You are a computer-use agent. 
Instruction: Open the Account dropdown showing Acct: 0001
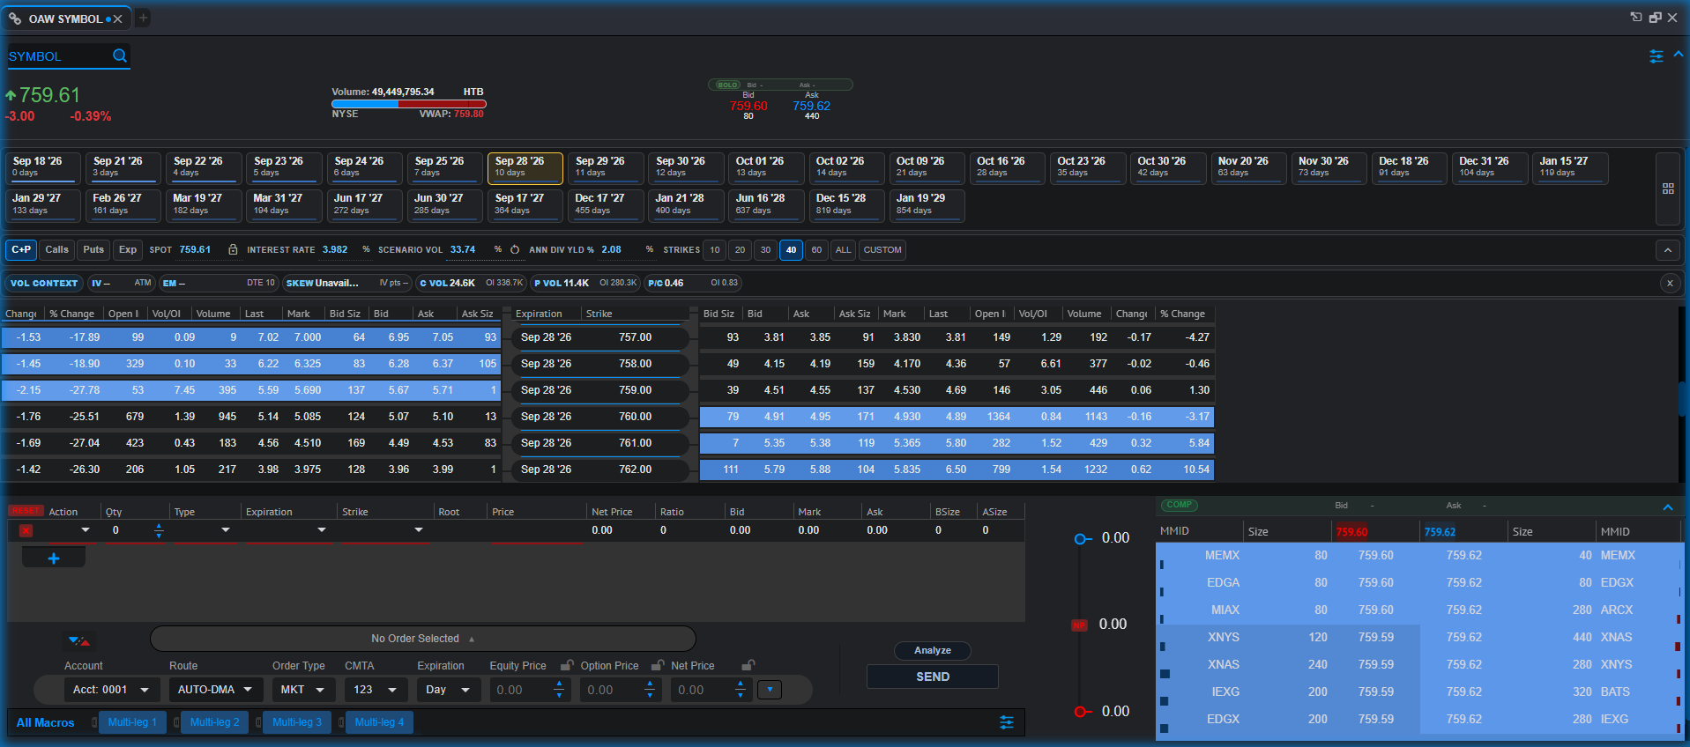pos(111,690)
